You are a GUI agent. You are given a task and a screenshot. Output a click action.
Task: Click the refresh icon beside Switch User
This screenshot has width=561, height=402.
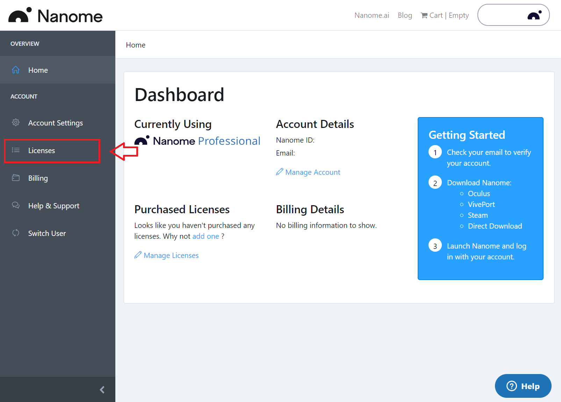(x=16, y=233)
